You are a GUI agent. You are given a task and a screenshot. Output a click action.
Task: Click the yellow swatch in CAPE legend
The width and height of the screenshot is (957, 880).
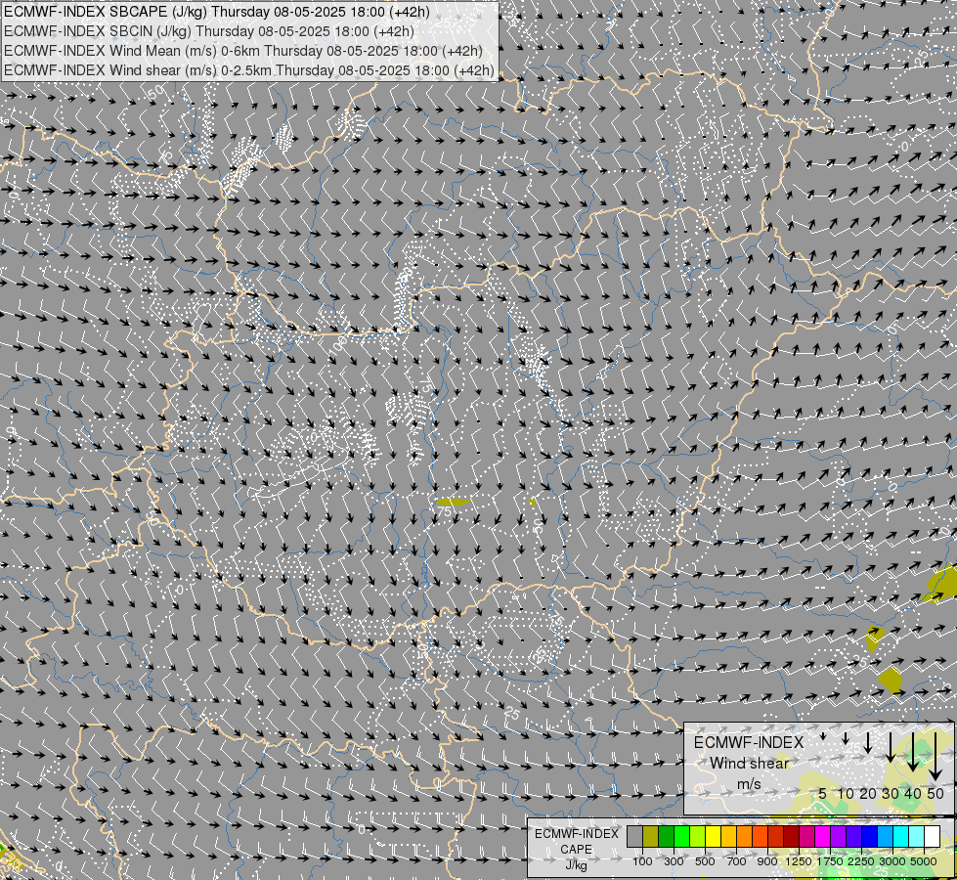coord(713,836)
